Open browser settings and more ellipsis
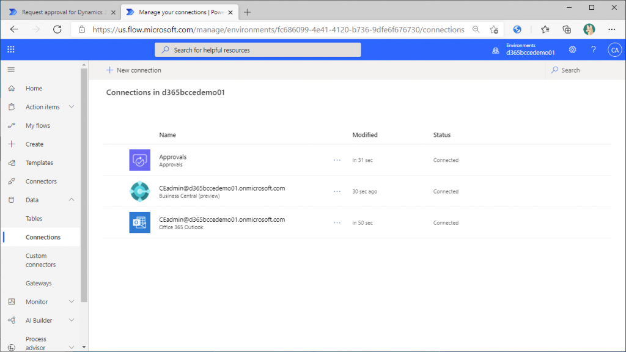626x352 pixels. tap(611, 29)
